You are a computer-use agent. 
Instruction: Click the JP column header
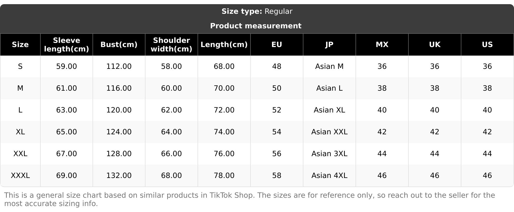pyautogui.click(x=329, y=45)
